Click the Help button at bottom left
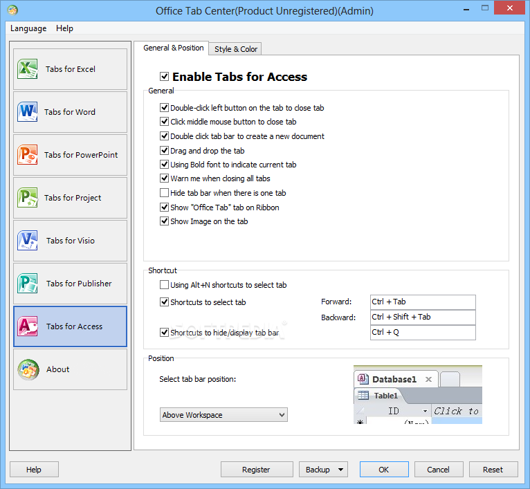The image size is (530, 489). coord(34,470)
